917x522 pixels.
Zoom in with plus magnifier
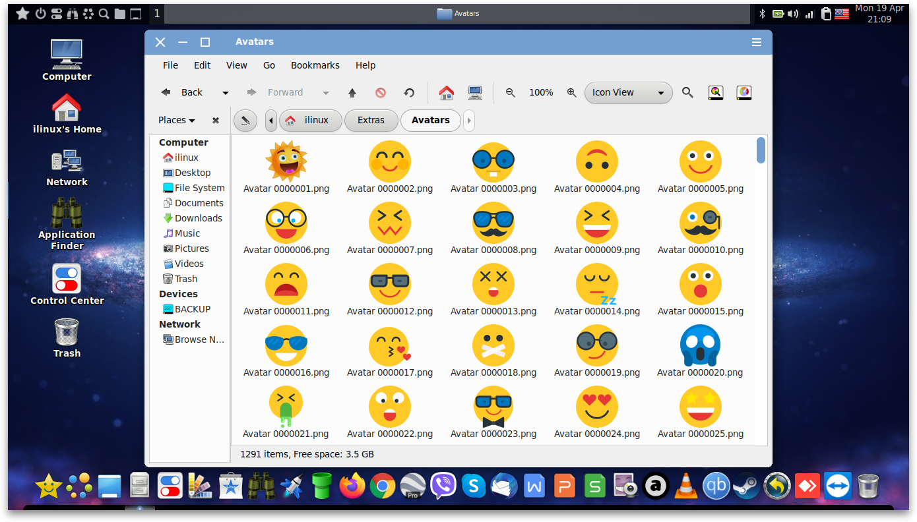[572, 93]
